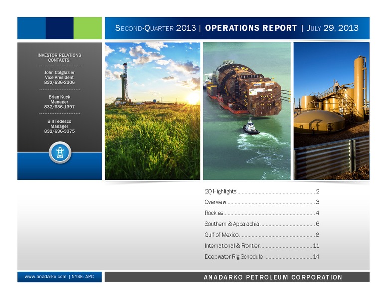Select the golden storage tanks photo
The width and height of the screenshot is (387, 299).
click(332, 111)
